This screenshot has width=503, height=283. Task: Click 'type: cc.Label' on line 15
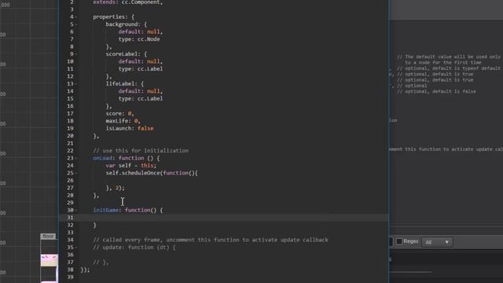(x=141, y=99)
